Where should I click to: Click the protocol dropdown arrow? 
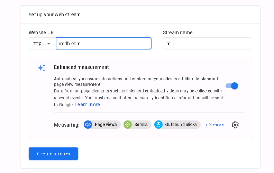point(49,44)
